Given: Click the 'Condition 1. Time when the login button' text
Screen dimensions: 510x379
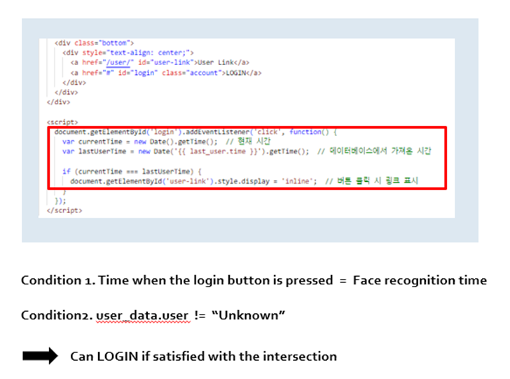Looking at the screenshot, I should coord(177,280).
